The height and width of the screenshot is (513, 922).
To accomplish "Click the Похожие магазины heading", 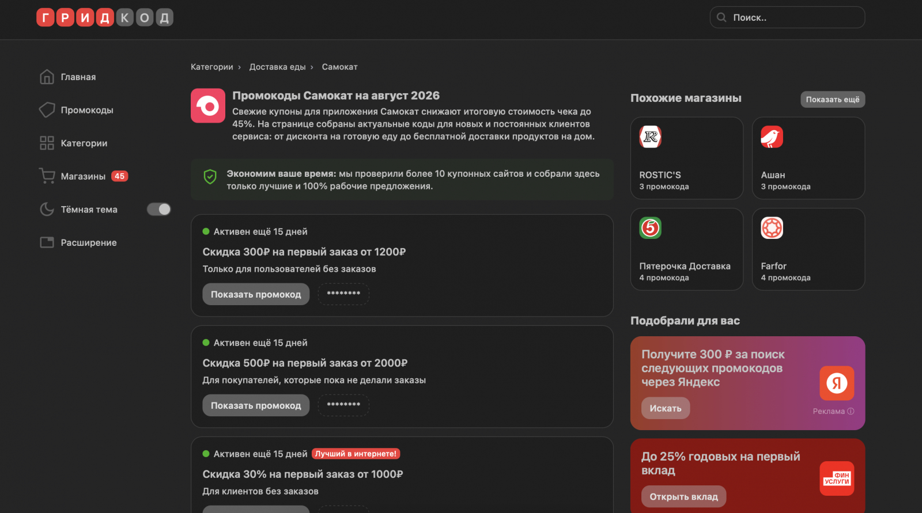I will point(686,98).
